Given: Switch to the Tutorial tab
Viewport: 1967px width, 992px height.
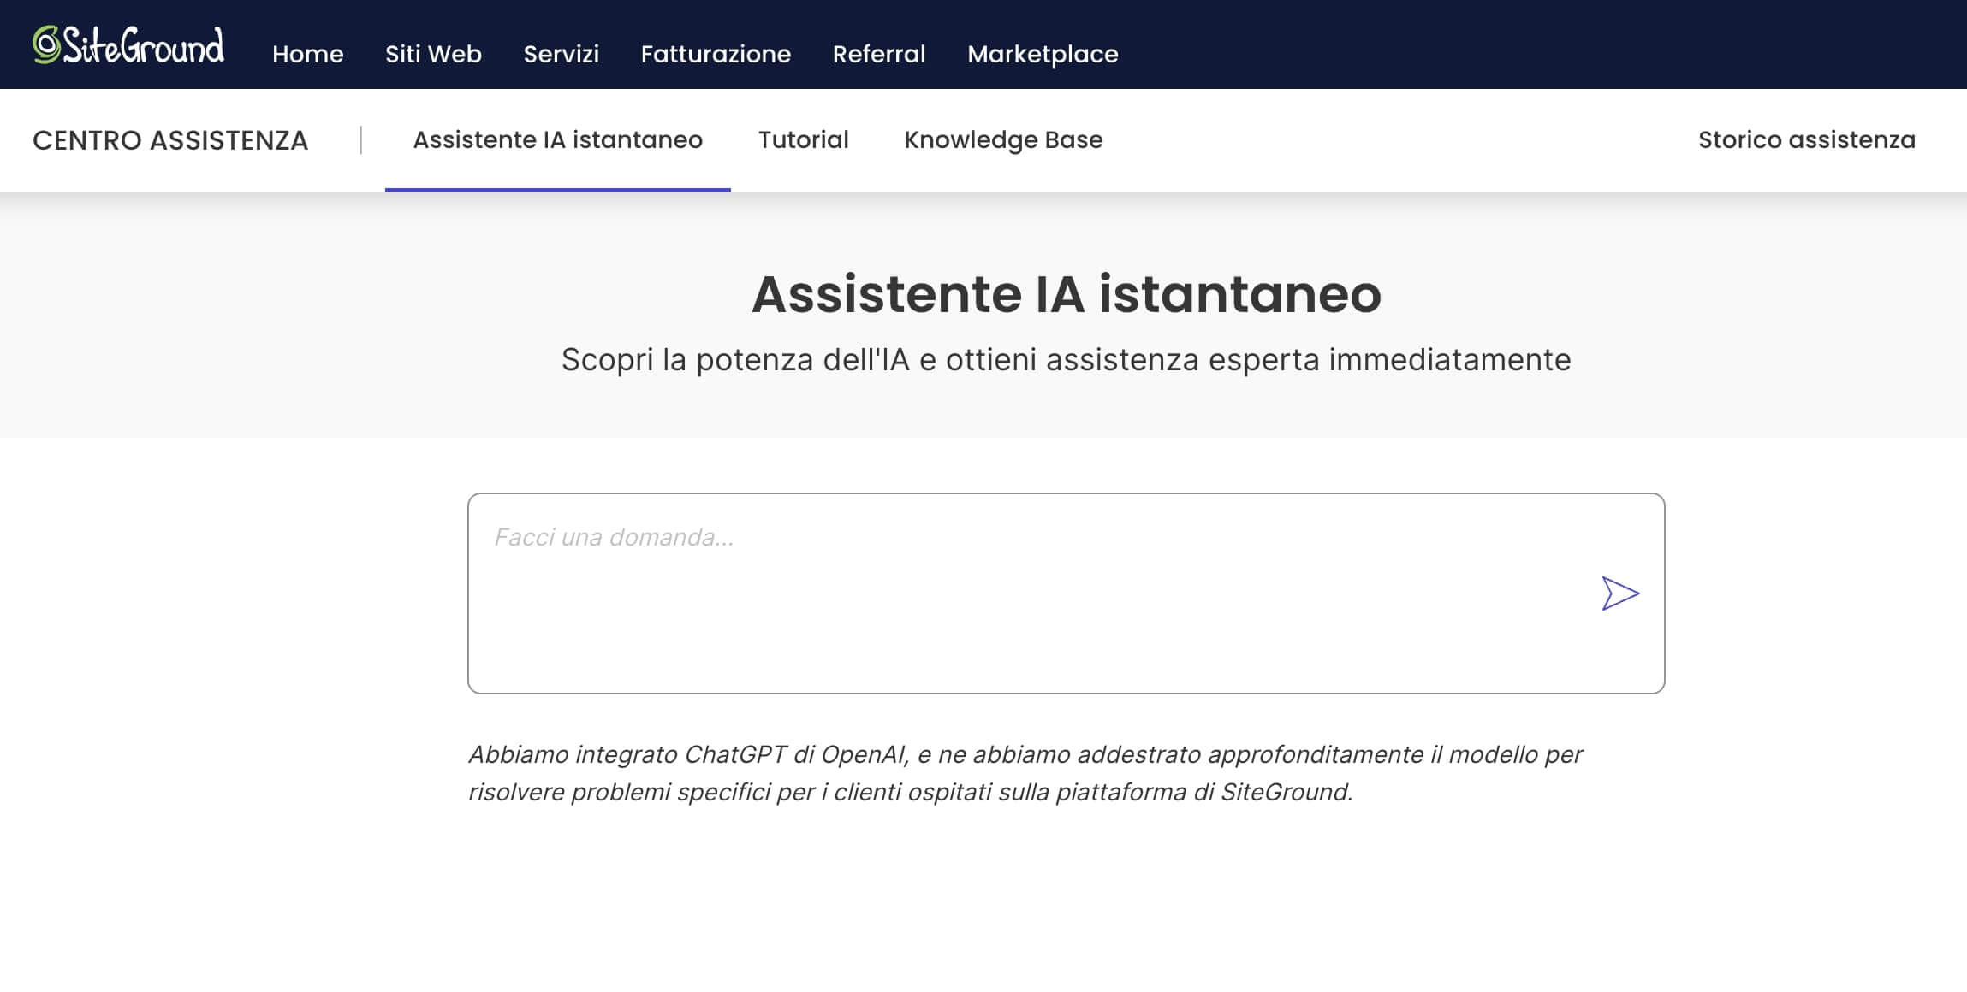Looking at the screenshot, I should [x=803, y=139].
